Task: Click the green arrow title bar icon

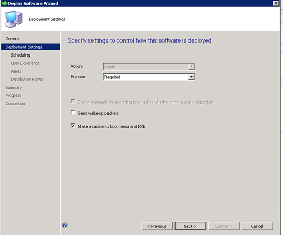Action: [5, 3]
